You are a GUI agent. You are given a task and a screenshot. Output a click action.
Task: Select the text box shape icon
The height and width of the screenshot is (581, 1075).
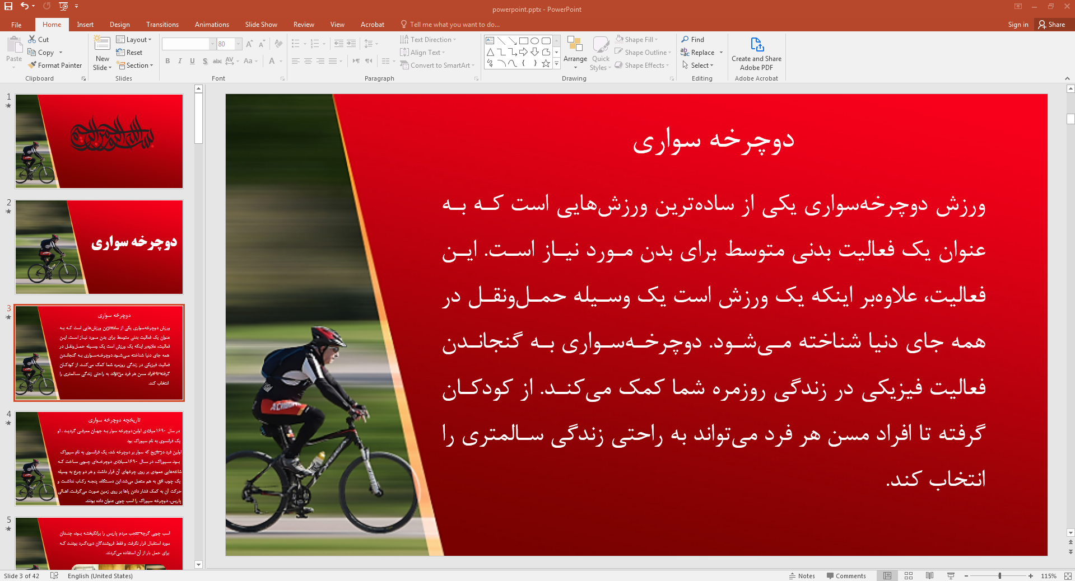[x=490, y=41]
